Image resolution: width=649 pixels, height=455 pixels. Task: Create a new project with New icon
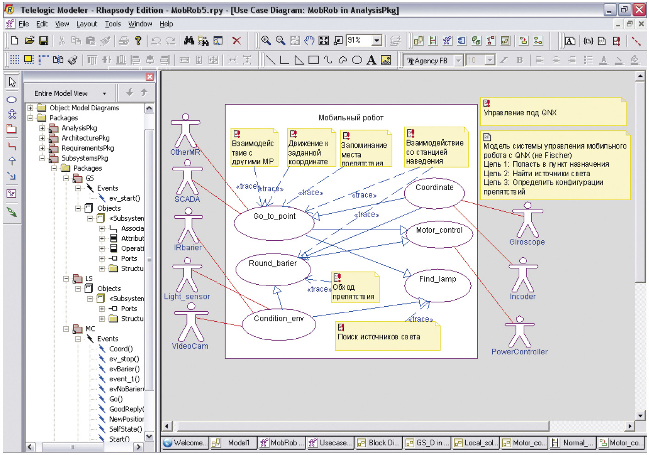[15, 41]
